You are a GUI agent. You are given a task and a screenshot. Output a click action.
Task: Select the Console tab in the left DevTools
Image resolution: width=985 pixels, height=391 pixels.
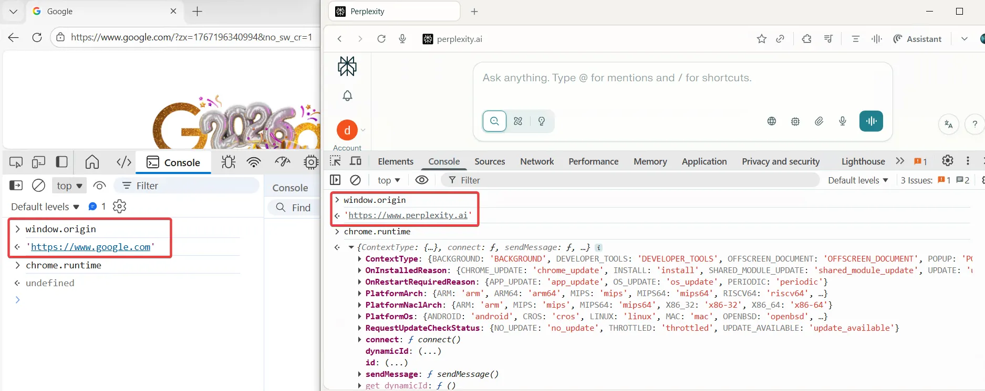[173, 162]
